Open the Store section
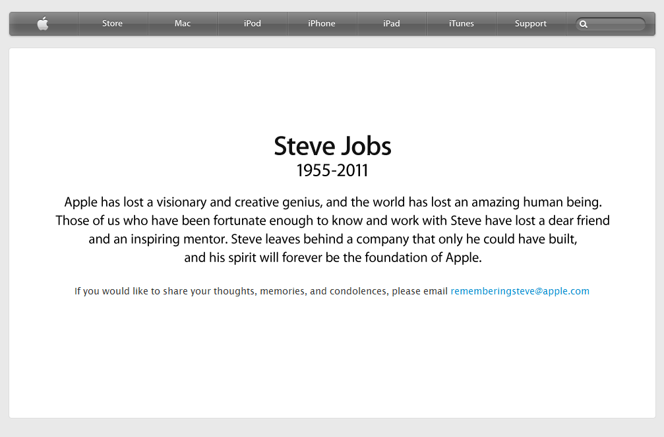Image resolution: width=664 pixels, height=437 pixels. 112,24
